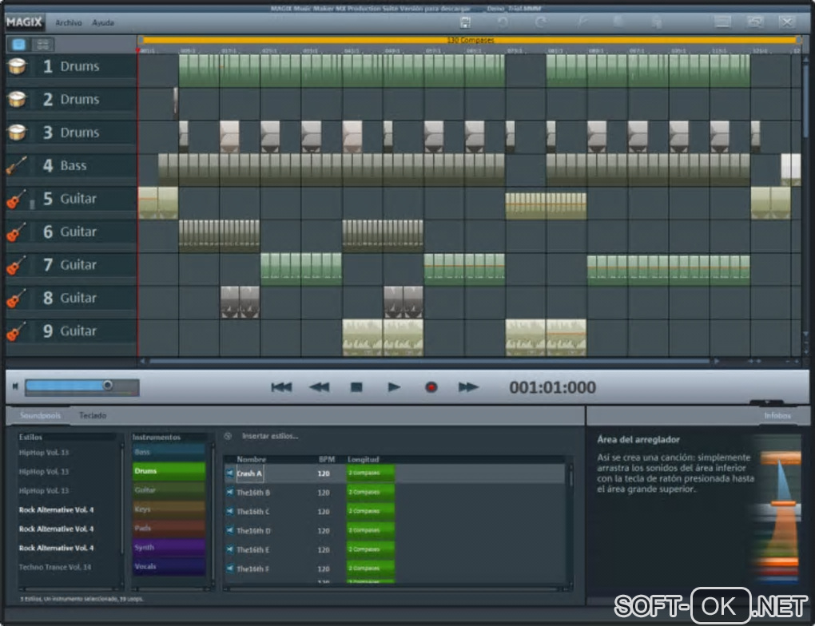This screenshot has height=626, width=815.
Task: Jump to the song start
Action: tap(281, 387)
